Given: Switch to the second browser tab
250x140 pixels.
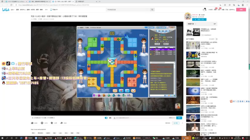Looking at the screenshot, I should point(40,2).
